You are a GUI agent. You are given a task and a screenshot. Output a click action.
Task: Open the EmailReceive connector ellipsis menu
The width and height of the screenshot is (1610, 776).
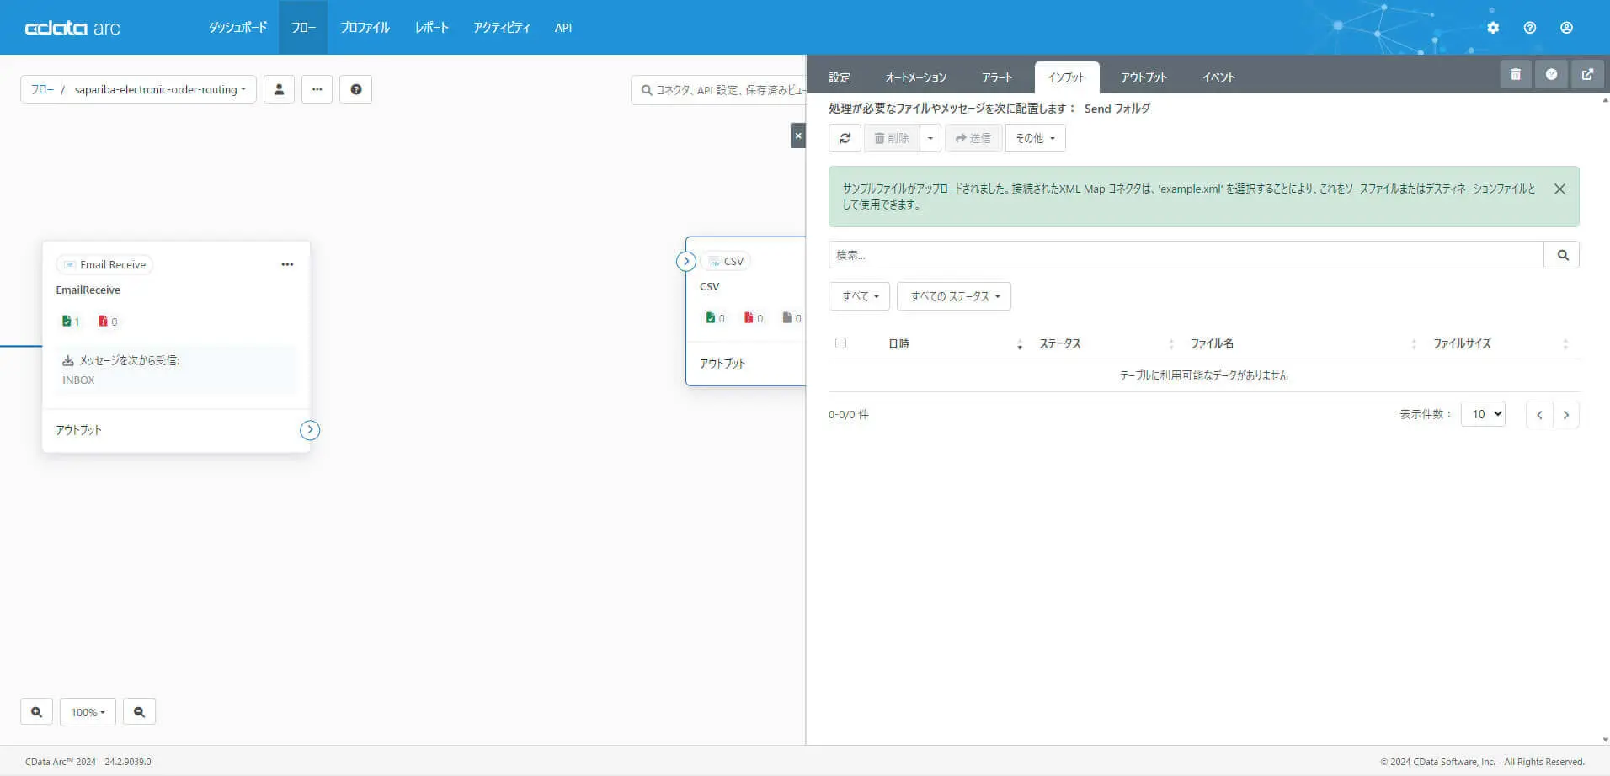(x=287, y=264)
